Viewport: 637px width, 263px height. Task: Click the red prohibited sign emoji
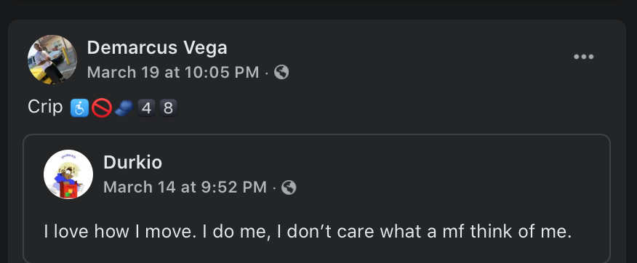pos(102,108)
